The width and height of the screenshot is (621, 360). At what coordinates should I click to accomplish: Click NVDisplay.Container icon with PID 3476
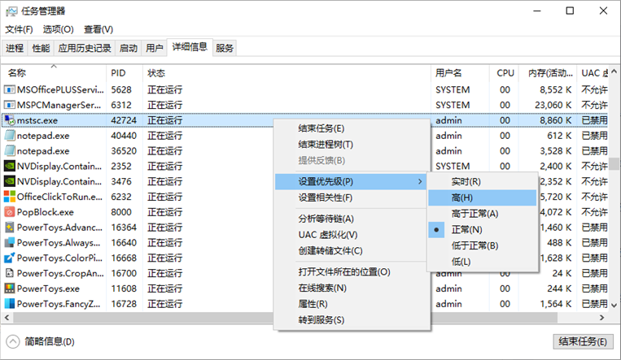pyautogui.click(x=10, y=181)
